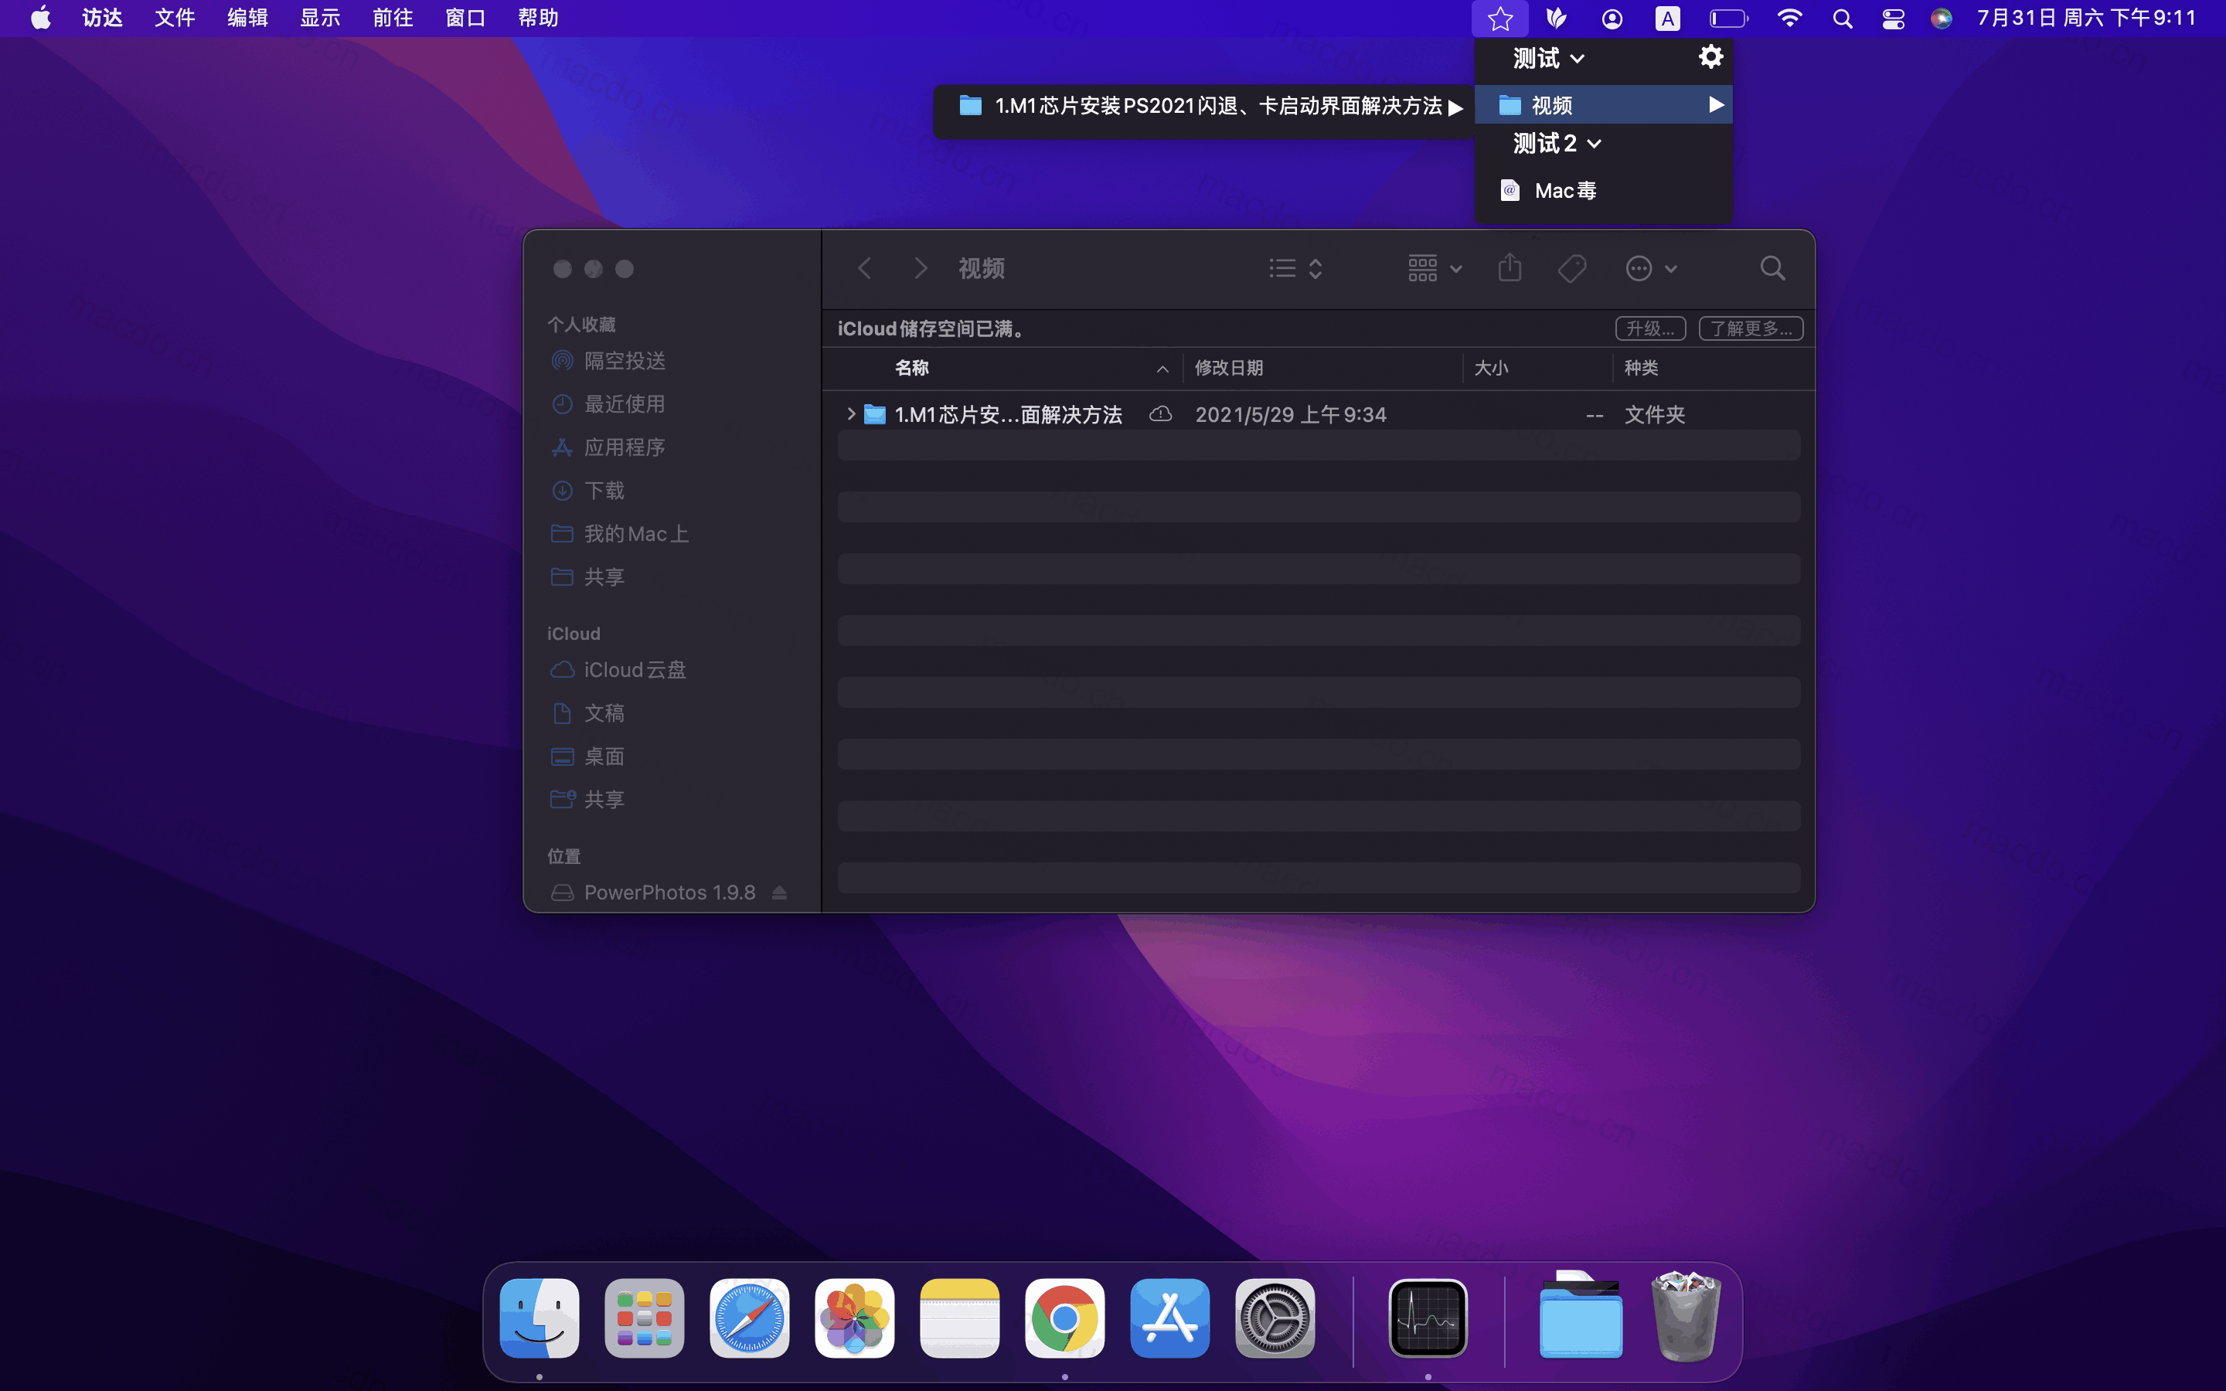Click the Finder tag icon
This screenshot has height=1391, width=2226.
1572,267
